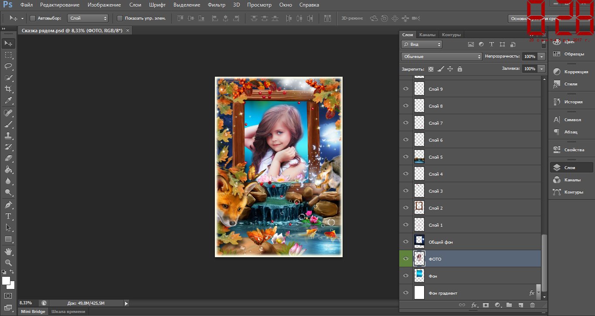The height and width of the screenshot is (316, 595).
Task: Click the link layers icon
Action: click(462, 305)
